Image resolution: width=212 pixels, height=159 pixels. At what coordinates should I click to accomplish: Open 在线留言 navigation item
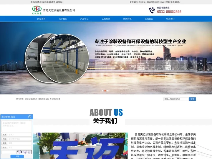149,19
